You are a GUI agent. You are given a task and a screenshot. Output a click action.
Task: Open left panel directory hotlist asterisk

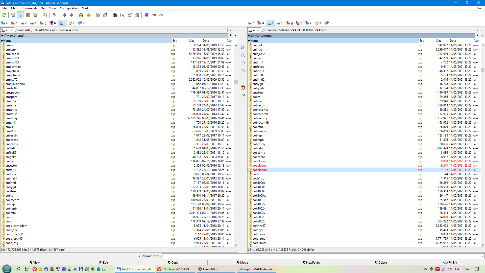(x=230, y=35)
